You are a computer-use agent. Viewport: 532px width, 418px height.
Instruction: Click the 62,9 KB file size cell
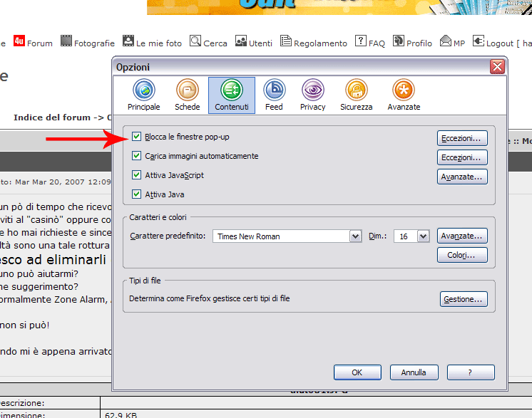coord(121,415)
